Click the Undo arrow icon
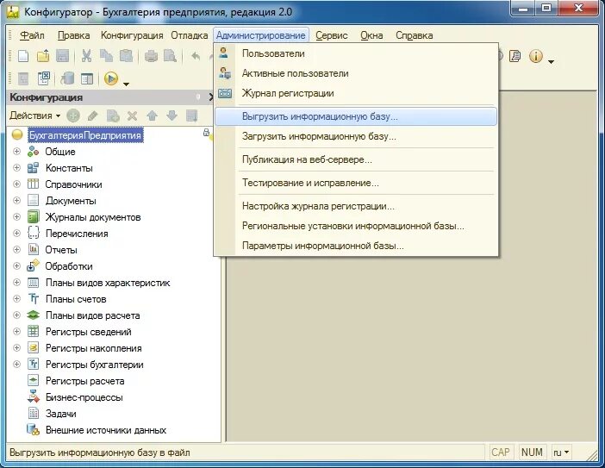Screen dimensions: 605x468 tap(196, 56)
